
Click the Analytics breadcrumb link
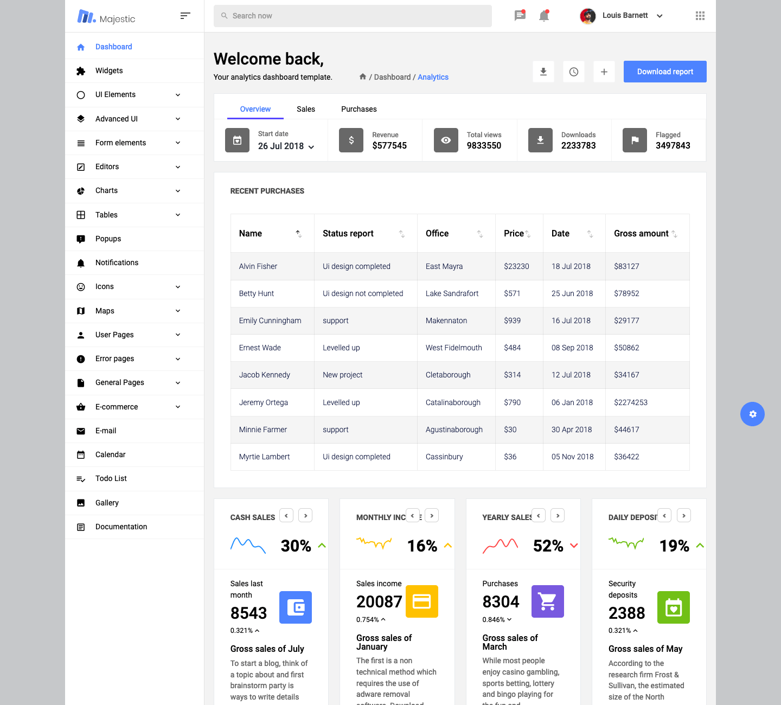click(433, 77)
